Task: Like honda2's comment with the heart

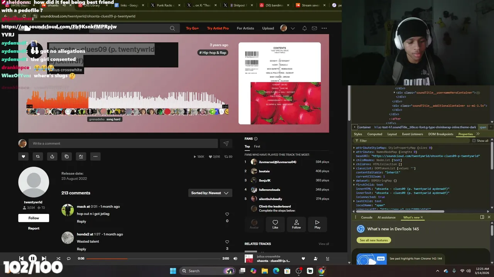Action: pyautogui.click(x=227, y=242)
